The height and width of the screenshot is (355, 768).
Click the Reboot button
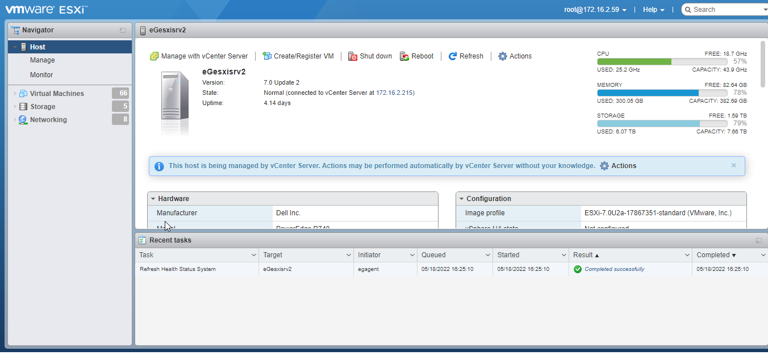(x=417, y=56)
